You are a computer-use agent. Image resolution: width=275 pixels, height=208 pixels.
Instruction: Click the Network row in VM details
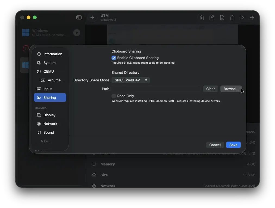pyautogui.click(x=173, y=186)
